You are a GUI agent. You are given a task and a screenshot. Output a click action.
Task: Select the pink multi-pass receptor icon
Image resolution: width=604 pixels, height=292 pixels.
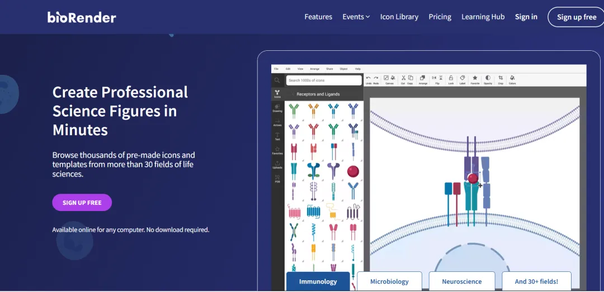294,212
